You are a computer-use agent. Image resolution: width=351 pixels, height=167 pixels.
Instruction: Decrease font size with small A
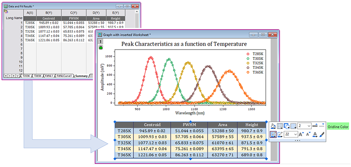(x=308, y=135)
